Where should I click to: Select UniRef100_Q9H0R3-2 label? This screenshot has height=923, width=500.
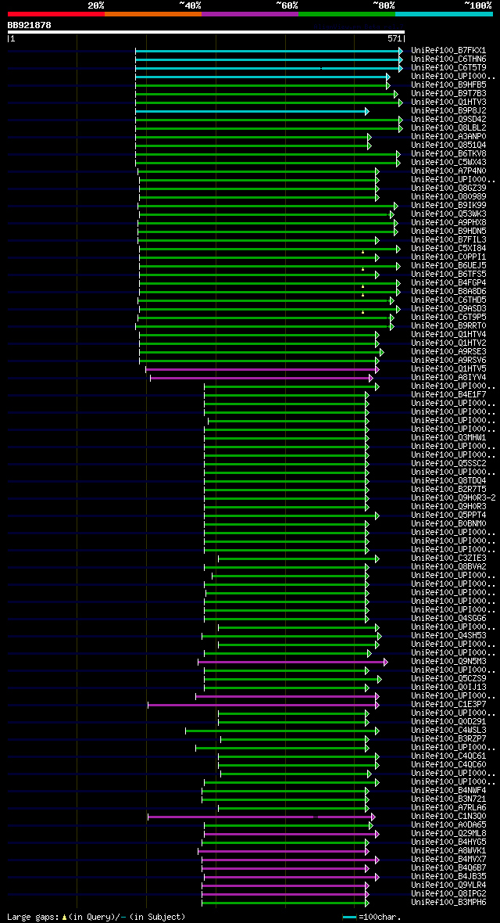pos(454,498)
